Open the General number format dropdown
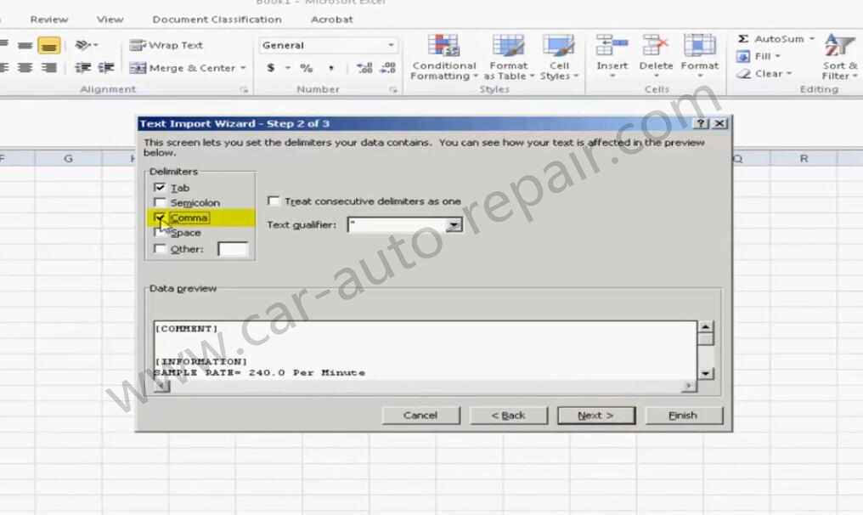 pyautogui.click(x=390, y=45)
